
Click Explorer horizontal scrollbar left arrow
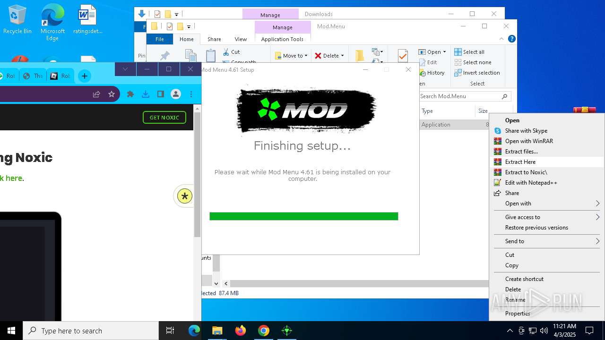(226, 283)
